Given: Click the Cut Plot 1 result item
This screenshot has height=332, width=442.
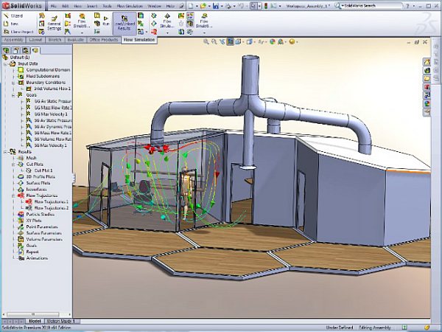Looking at the screenshot, I should [x=44, y=170].
